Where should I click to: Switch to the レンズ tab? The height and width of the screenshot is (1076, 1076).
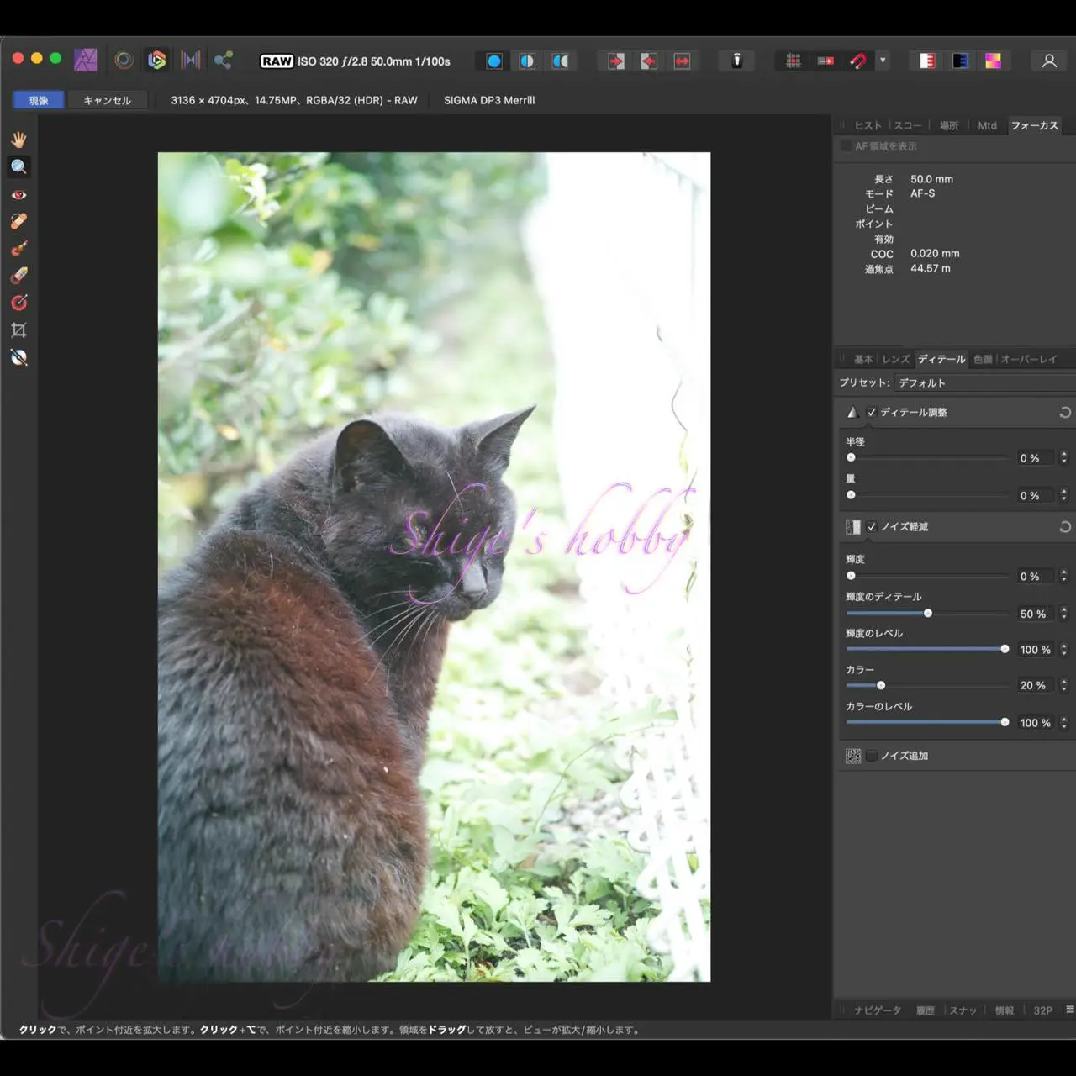click(x=896, y=359)
